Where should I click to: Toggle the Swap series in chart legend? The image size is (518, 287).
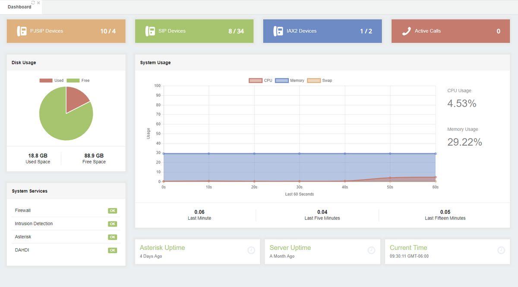(x=319, y=81)
